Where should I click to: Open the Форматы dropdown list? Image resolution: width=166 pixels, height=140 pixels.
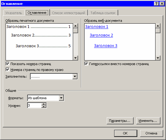(x=61, y=98)
